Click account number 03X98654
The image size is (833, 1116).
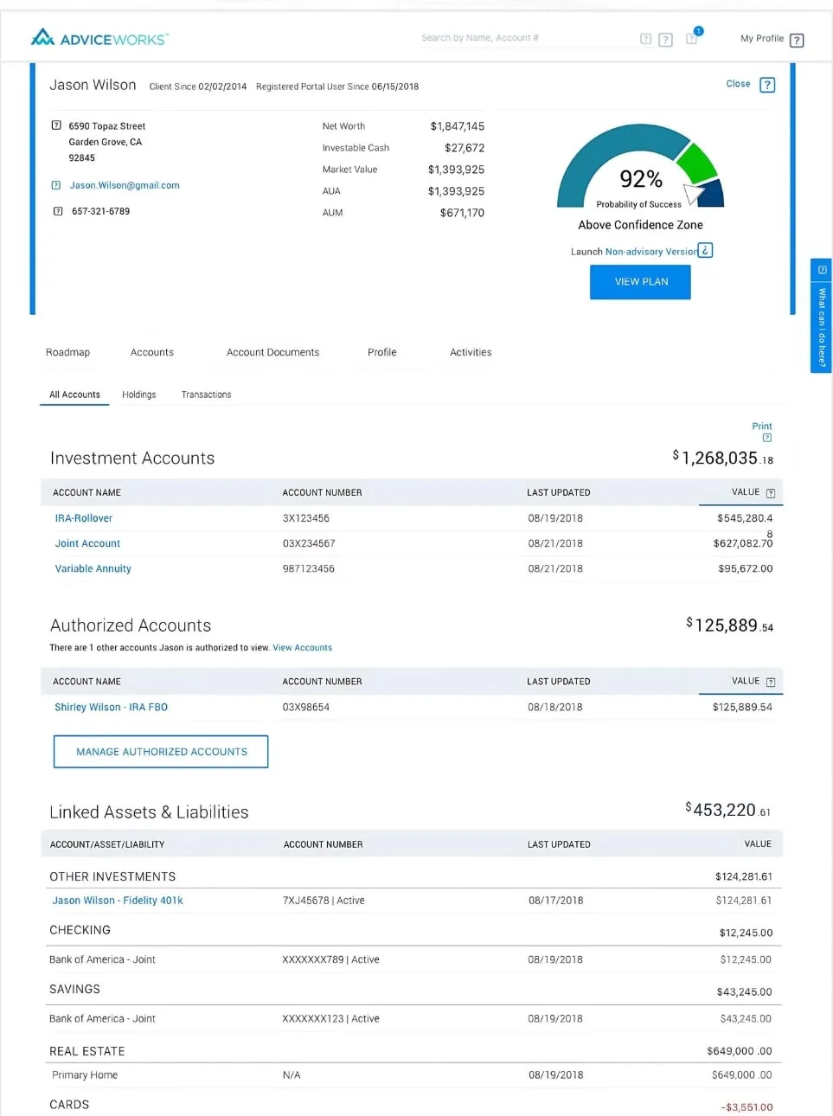[306, 707]
